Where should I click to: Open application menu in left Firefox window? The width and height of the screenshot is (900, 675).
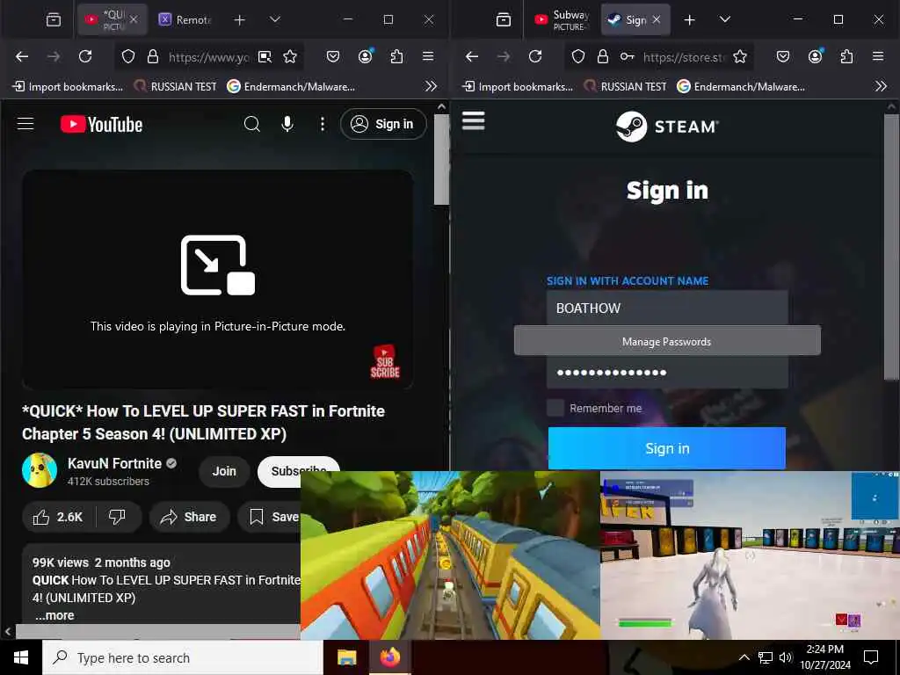tap(428, 56)
